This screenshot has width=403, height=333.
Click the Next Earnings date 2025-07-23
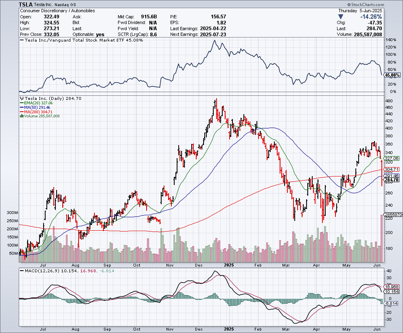coord(213,35)
